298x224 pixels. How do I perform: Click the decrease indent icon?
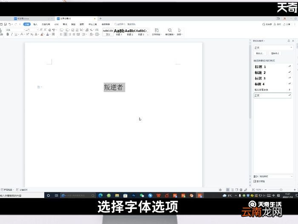coord(73,30)
